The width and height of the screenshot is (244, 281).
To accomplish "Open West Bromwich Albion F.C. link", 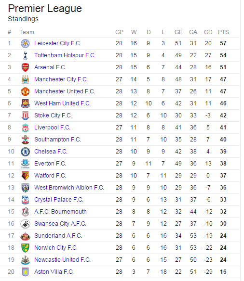I will click(69, 188).
